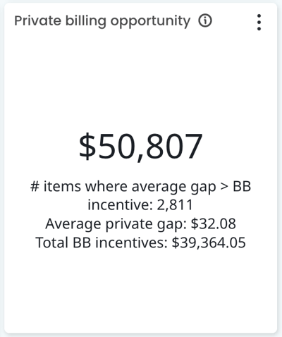Click the '# items where average gap' line
The width and height of the screenshot is (282, 337).
[140, 186]
